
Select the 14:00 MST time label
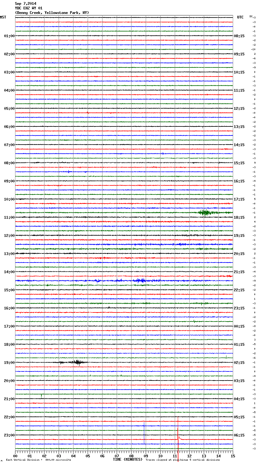(x=9, y=272)
